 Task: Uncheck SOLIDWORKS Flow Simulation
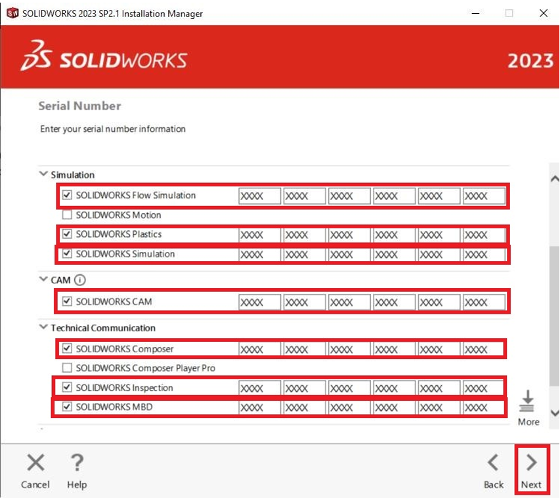tap(67, 196)
